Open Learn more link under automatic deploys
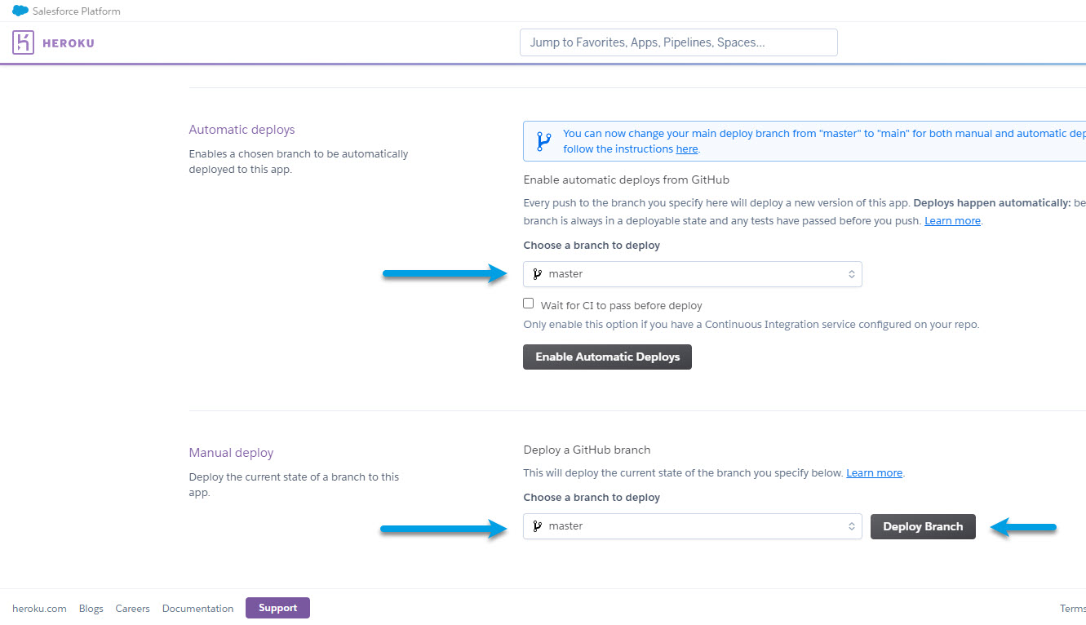Viewport: 1086px width, 625px height. [x=952, y=221]
